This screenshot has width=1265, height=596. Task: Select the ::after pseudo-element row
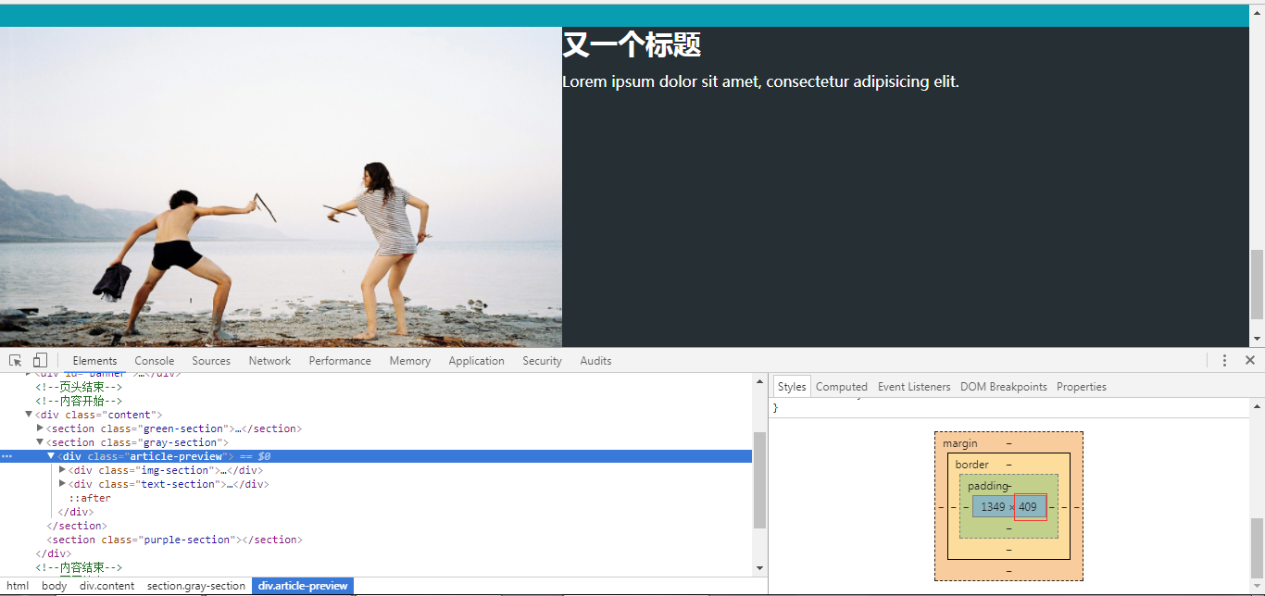pos(375,498)
